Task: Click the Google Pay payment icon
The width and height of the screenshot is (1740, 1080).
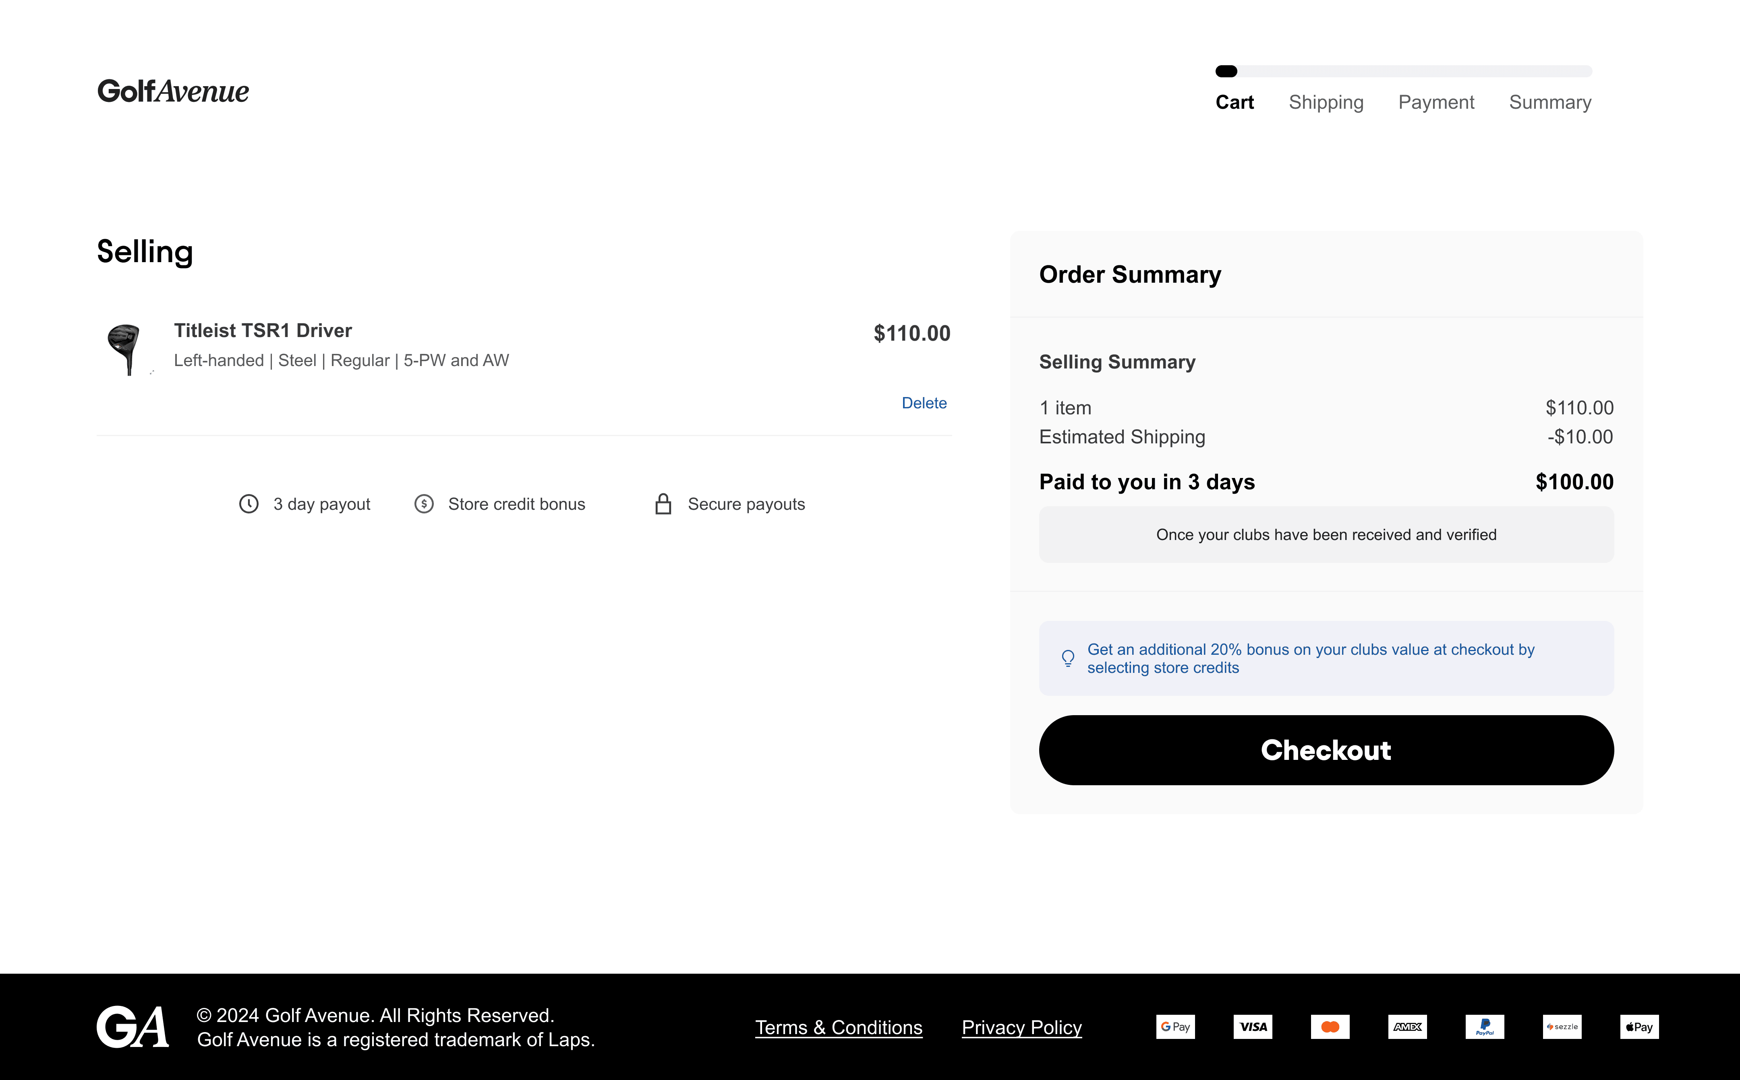Action: click(1175, 1027)
